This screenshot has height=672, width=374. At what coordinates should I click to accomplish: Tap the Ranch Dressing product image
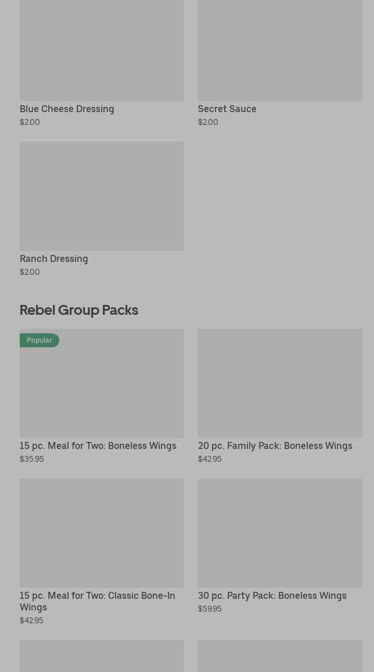tap(102, 196)
